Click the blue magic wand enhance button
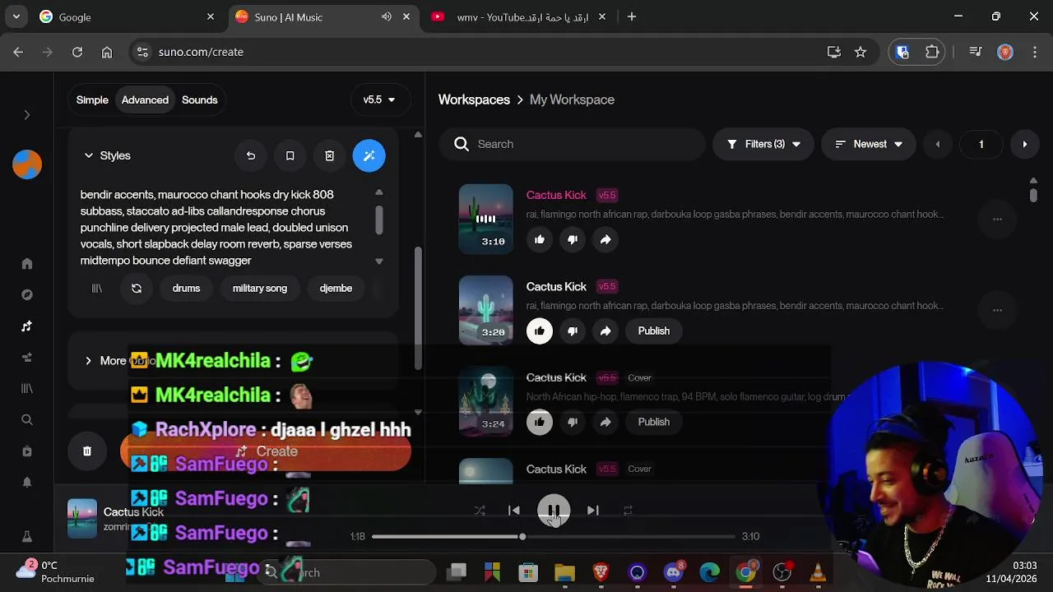 369,155
